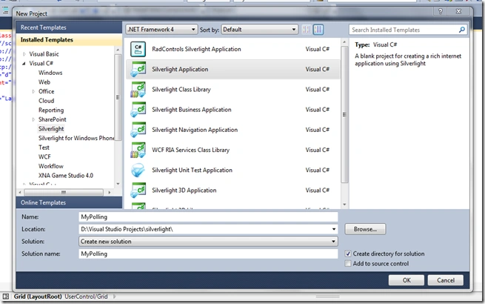Screen dimensions: 485x304
Task: Select Silverlight in the template tree
Action: click(x=51, y=128)
